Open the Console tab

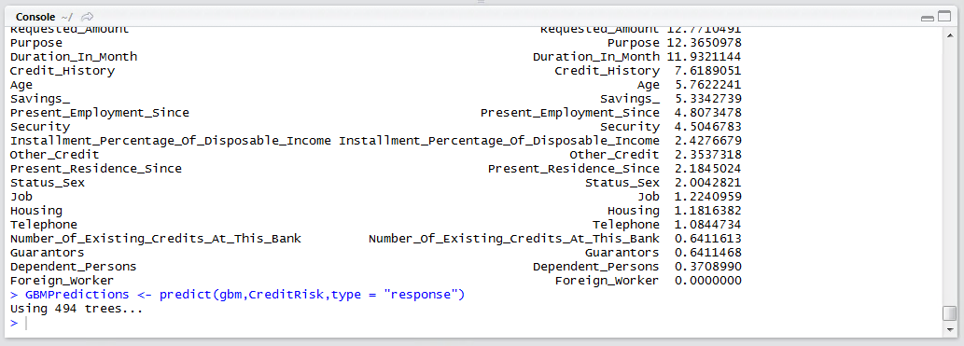[x=35, y=17]
